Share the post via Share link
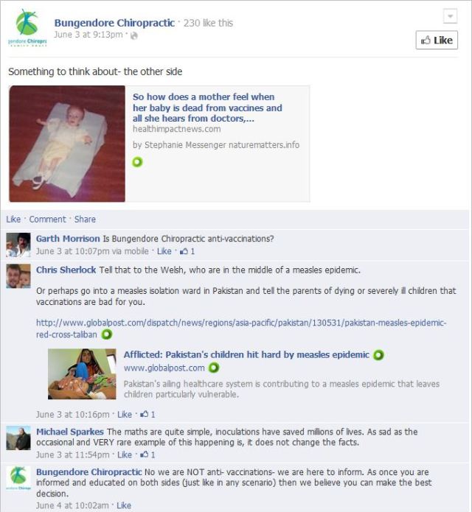This screenshot has width=472, height=512. click(x=85, y=219)
